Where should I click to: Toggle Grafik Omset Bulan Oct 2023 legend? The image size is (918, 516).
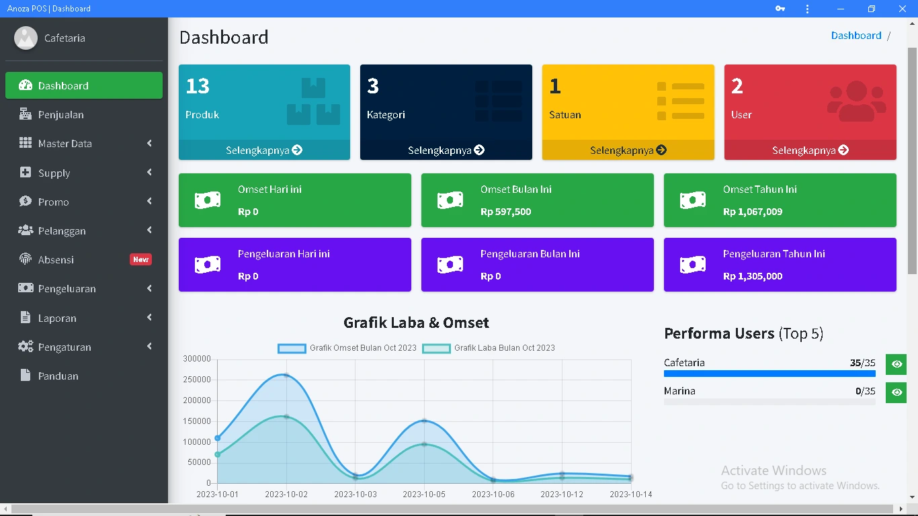coord(347,348)
